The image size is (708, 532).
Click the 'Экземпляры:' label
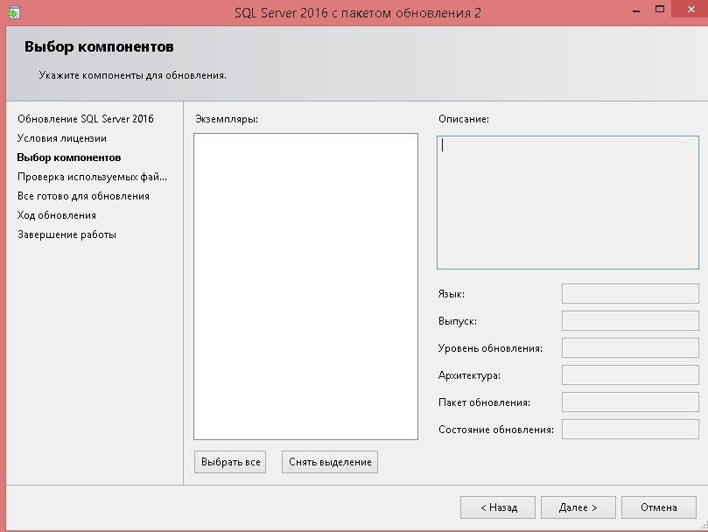pos(227,119)
